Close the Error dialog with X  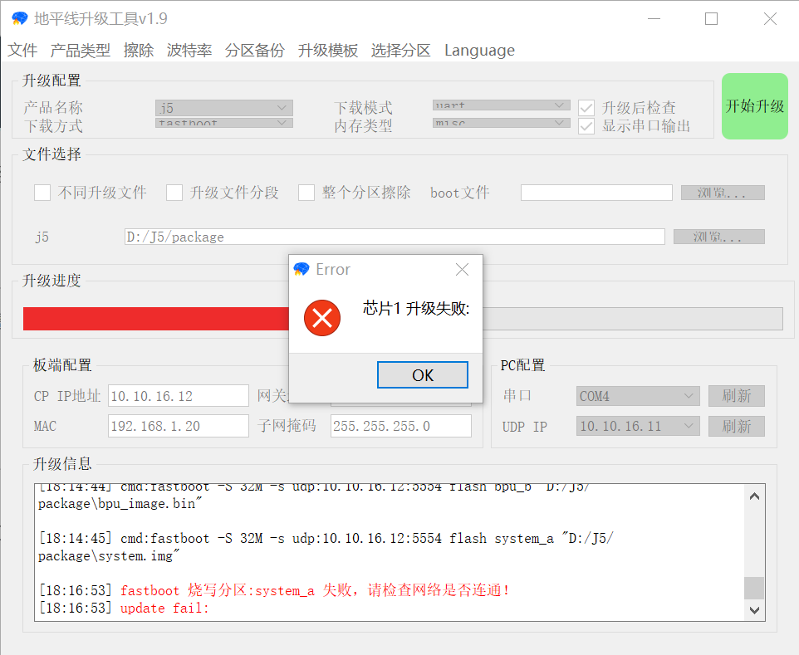coord(462,270)
